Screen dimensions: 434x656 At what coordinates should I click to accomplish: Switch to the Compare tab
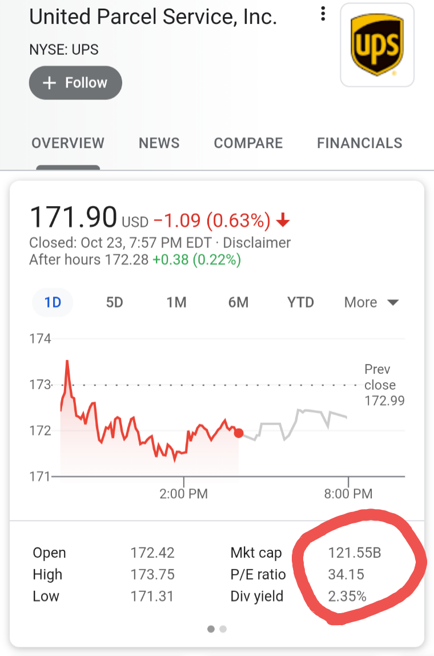point(248,143)
